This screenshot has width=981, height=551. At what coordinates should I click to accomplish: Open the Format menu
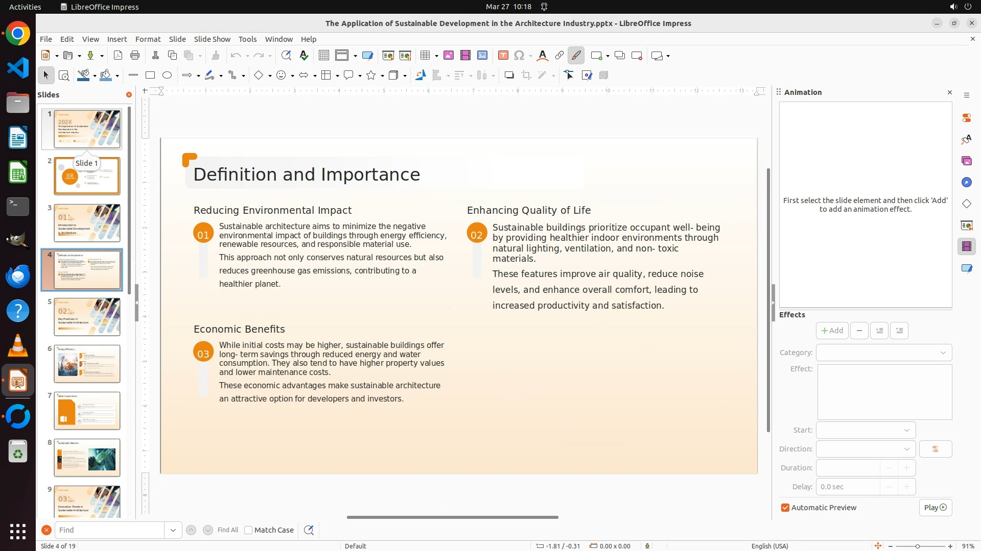[148, 39]
